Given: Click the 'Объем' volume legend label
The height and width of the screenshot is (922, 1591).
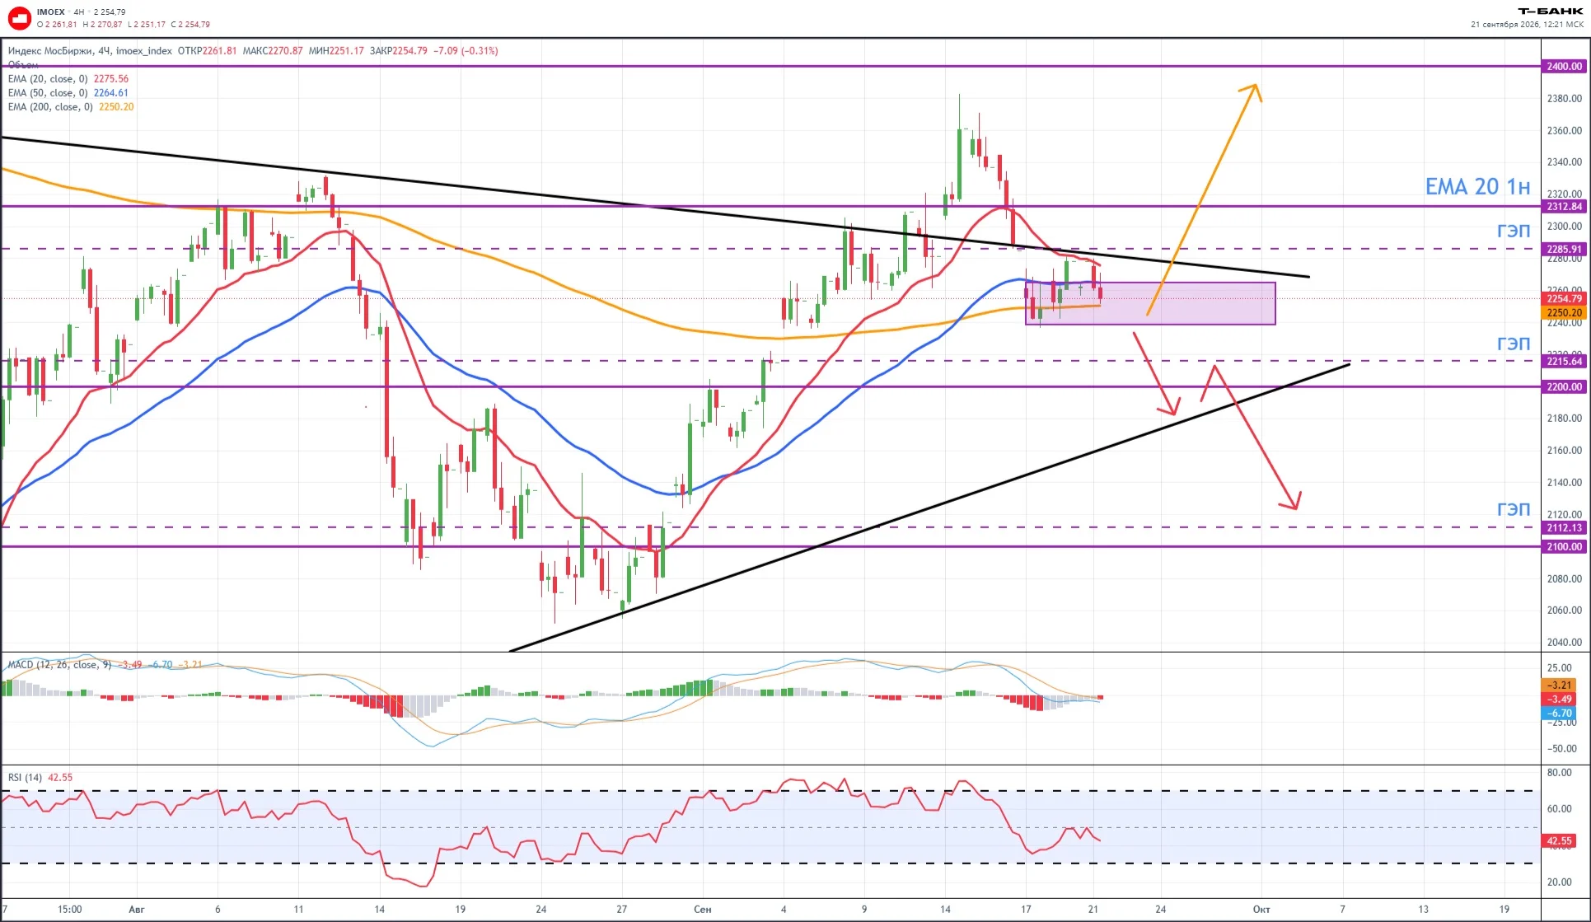Looking at the screenshot, I should click(x=23, y=64).
